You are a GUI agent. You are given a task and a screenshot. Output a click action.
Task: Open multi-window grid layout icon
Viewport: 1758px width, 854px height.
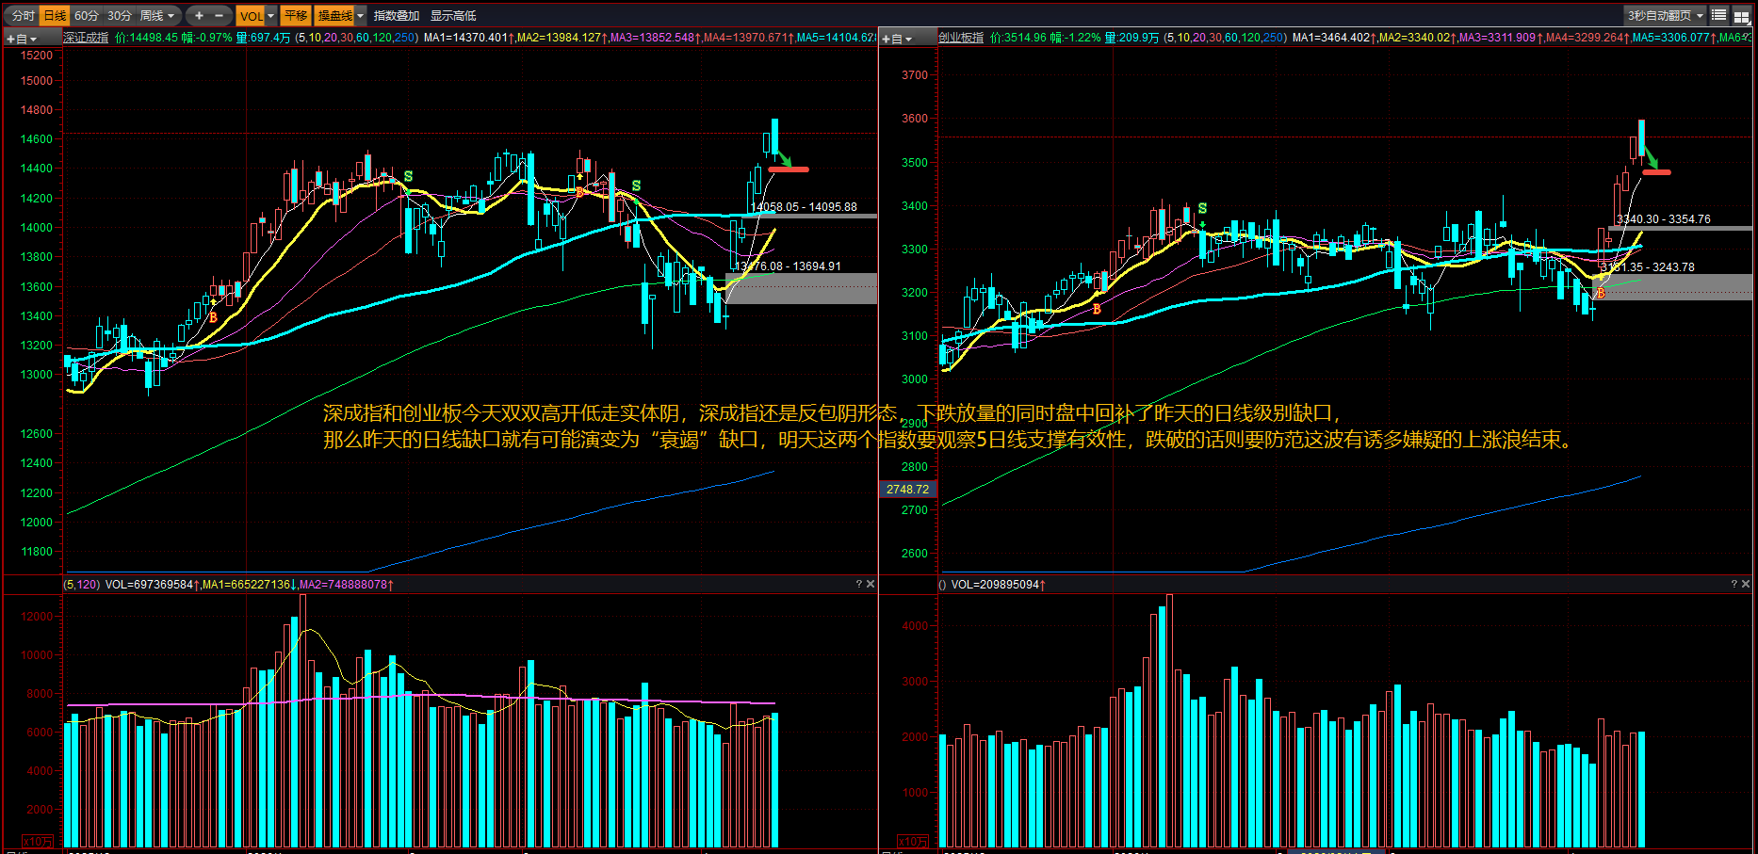[x=1741, y=16]
